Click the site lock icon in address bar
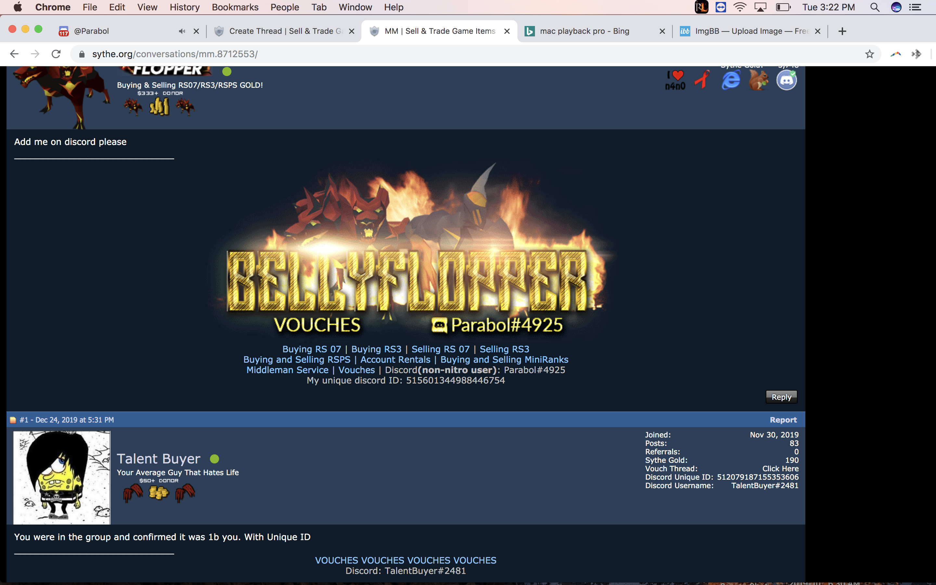This screenshot has height=585, width=936. (82, 54)
